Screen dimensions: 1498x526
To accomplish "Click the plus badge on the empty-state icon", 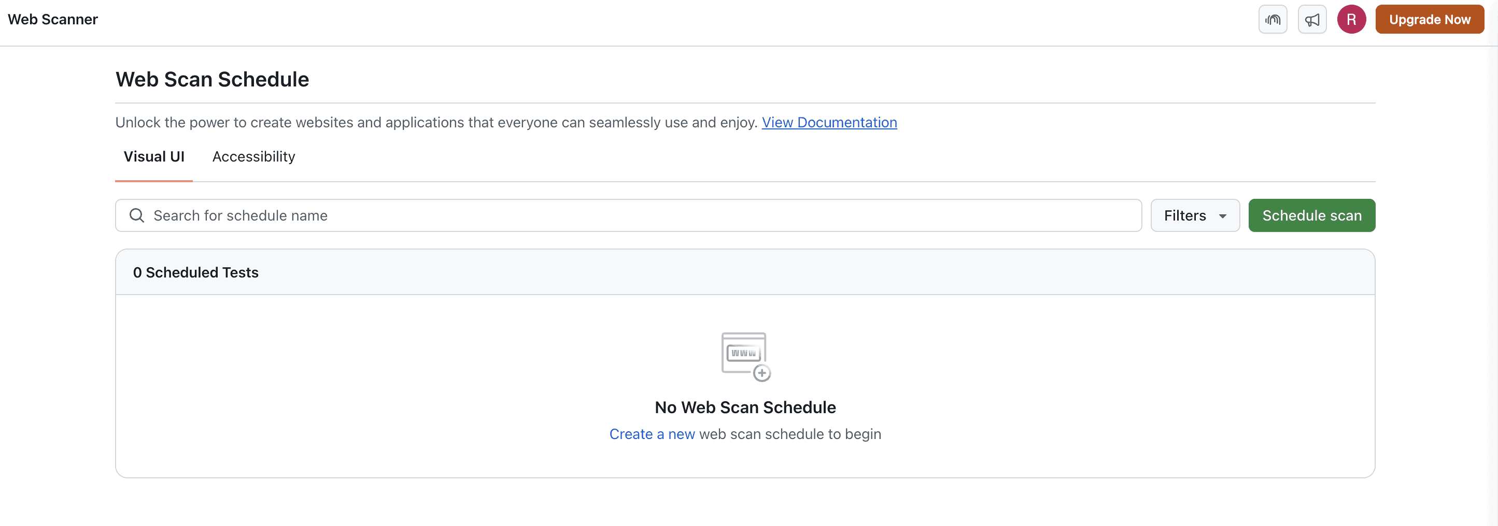I will (x=762, y=374).
